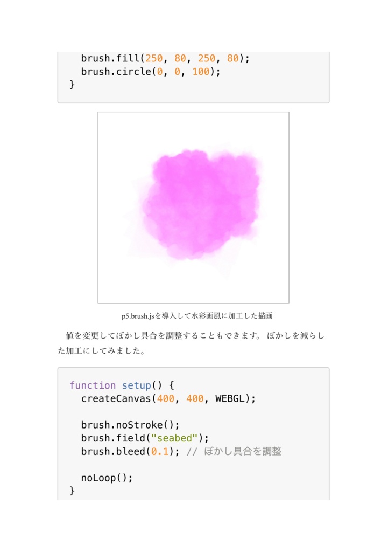Click the noLoop() code line
The image size is (388, 552).
coord(107,478)
